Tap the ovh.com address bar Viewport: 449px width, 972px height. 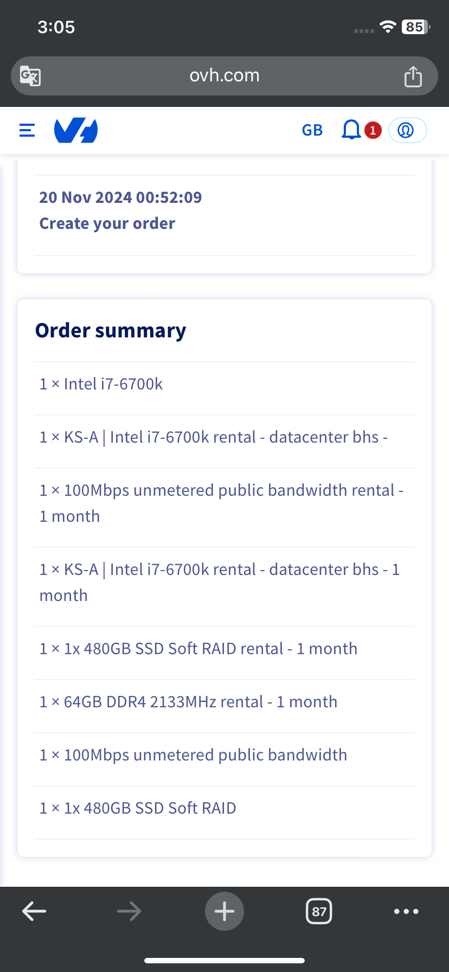tap(224, 75)
